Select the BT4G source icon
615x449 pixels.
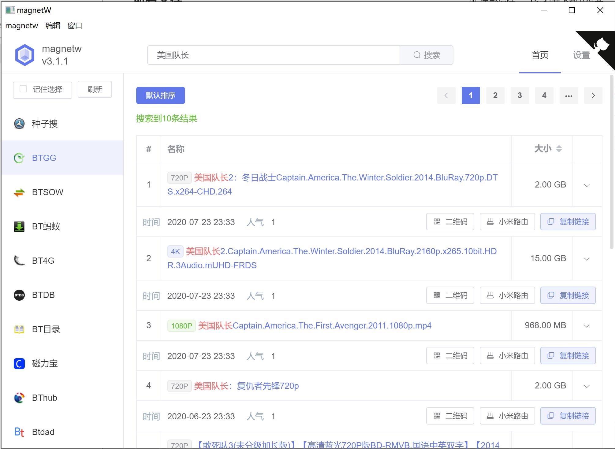(19, 261)
